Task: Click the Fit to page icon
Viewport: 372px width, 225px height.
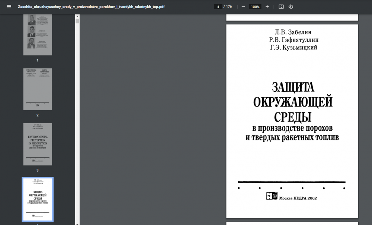Action: pos(281,7)
